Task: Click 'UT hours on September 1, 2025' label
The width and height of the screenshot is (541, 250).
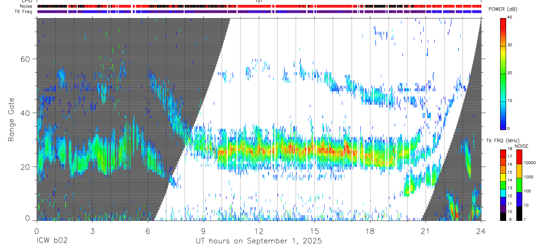Action: [259, 241]
